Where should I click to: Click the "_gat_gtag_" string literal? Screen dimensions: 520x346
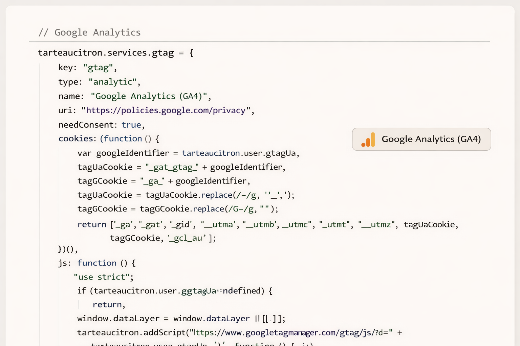(172, 167)
